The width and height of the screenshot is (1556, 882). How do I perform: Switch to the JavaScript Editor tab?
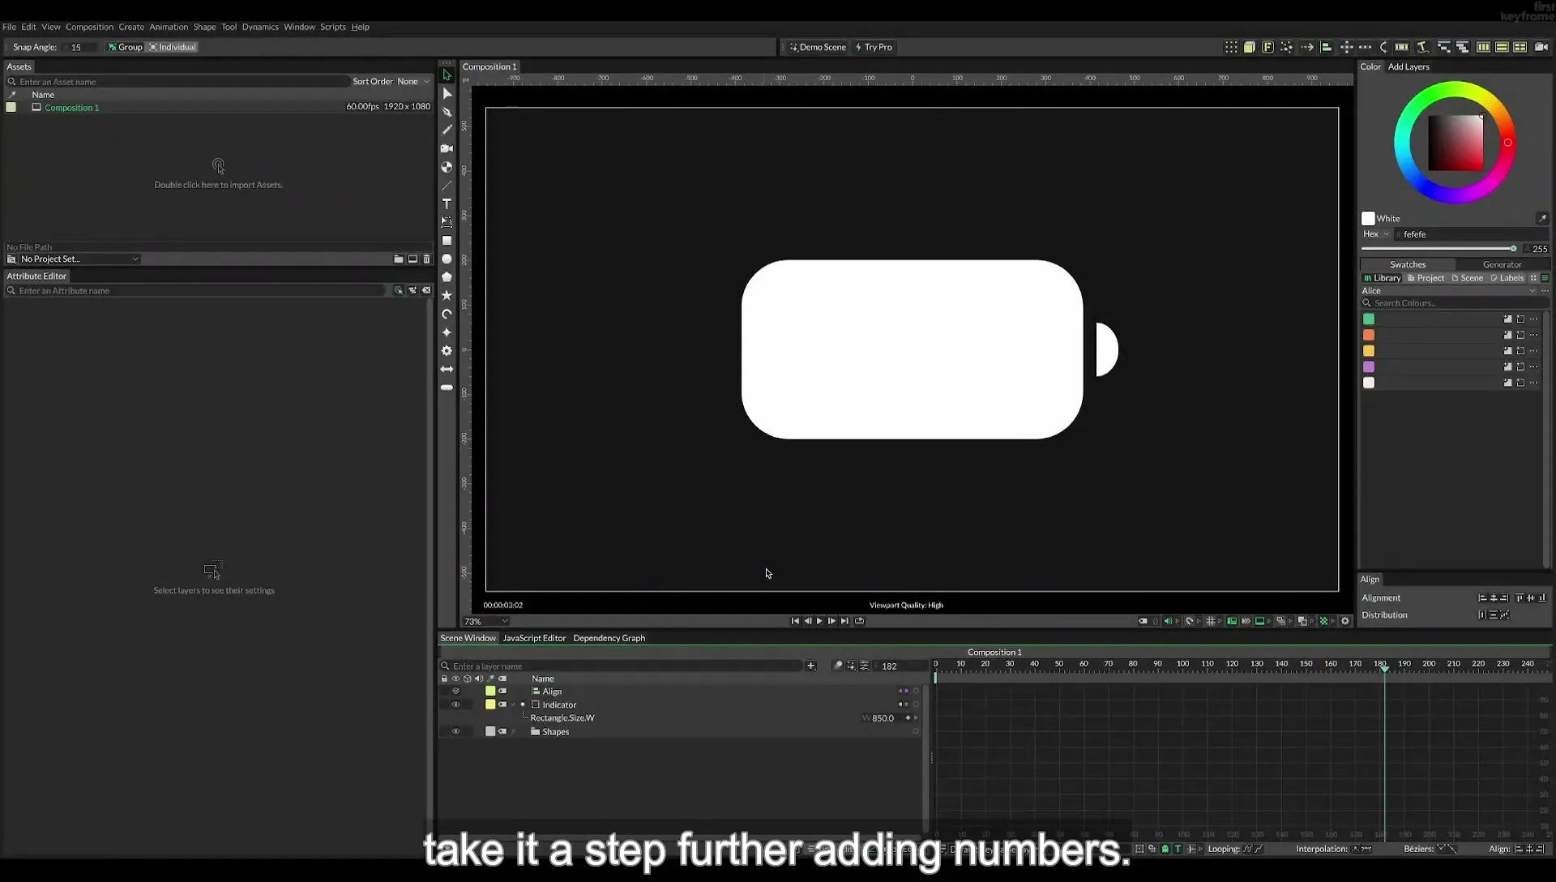tap(534, 638)
